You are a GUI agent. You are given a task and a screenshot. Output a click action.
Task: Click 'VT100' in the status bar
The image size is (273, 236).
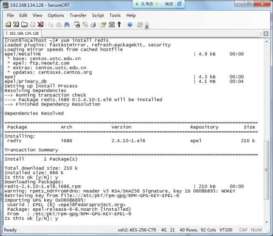coord(226,230)
